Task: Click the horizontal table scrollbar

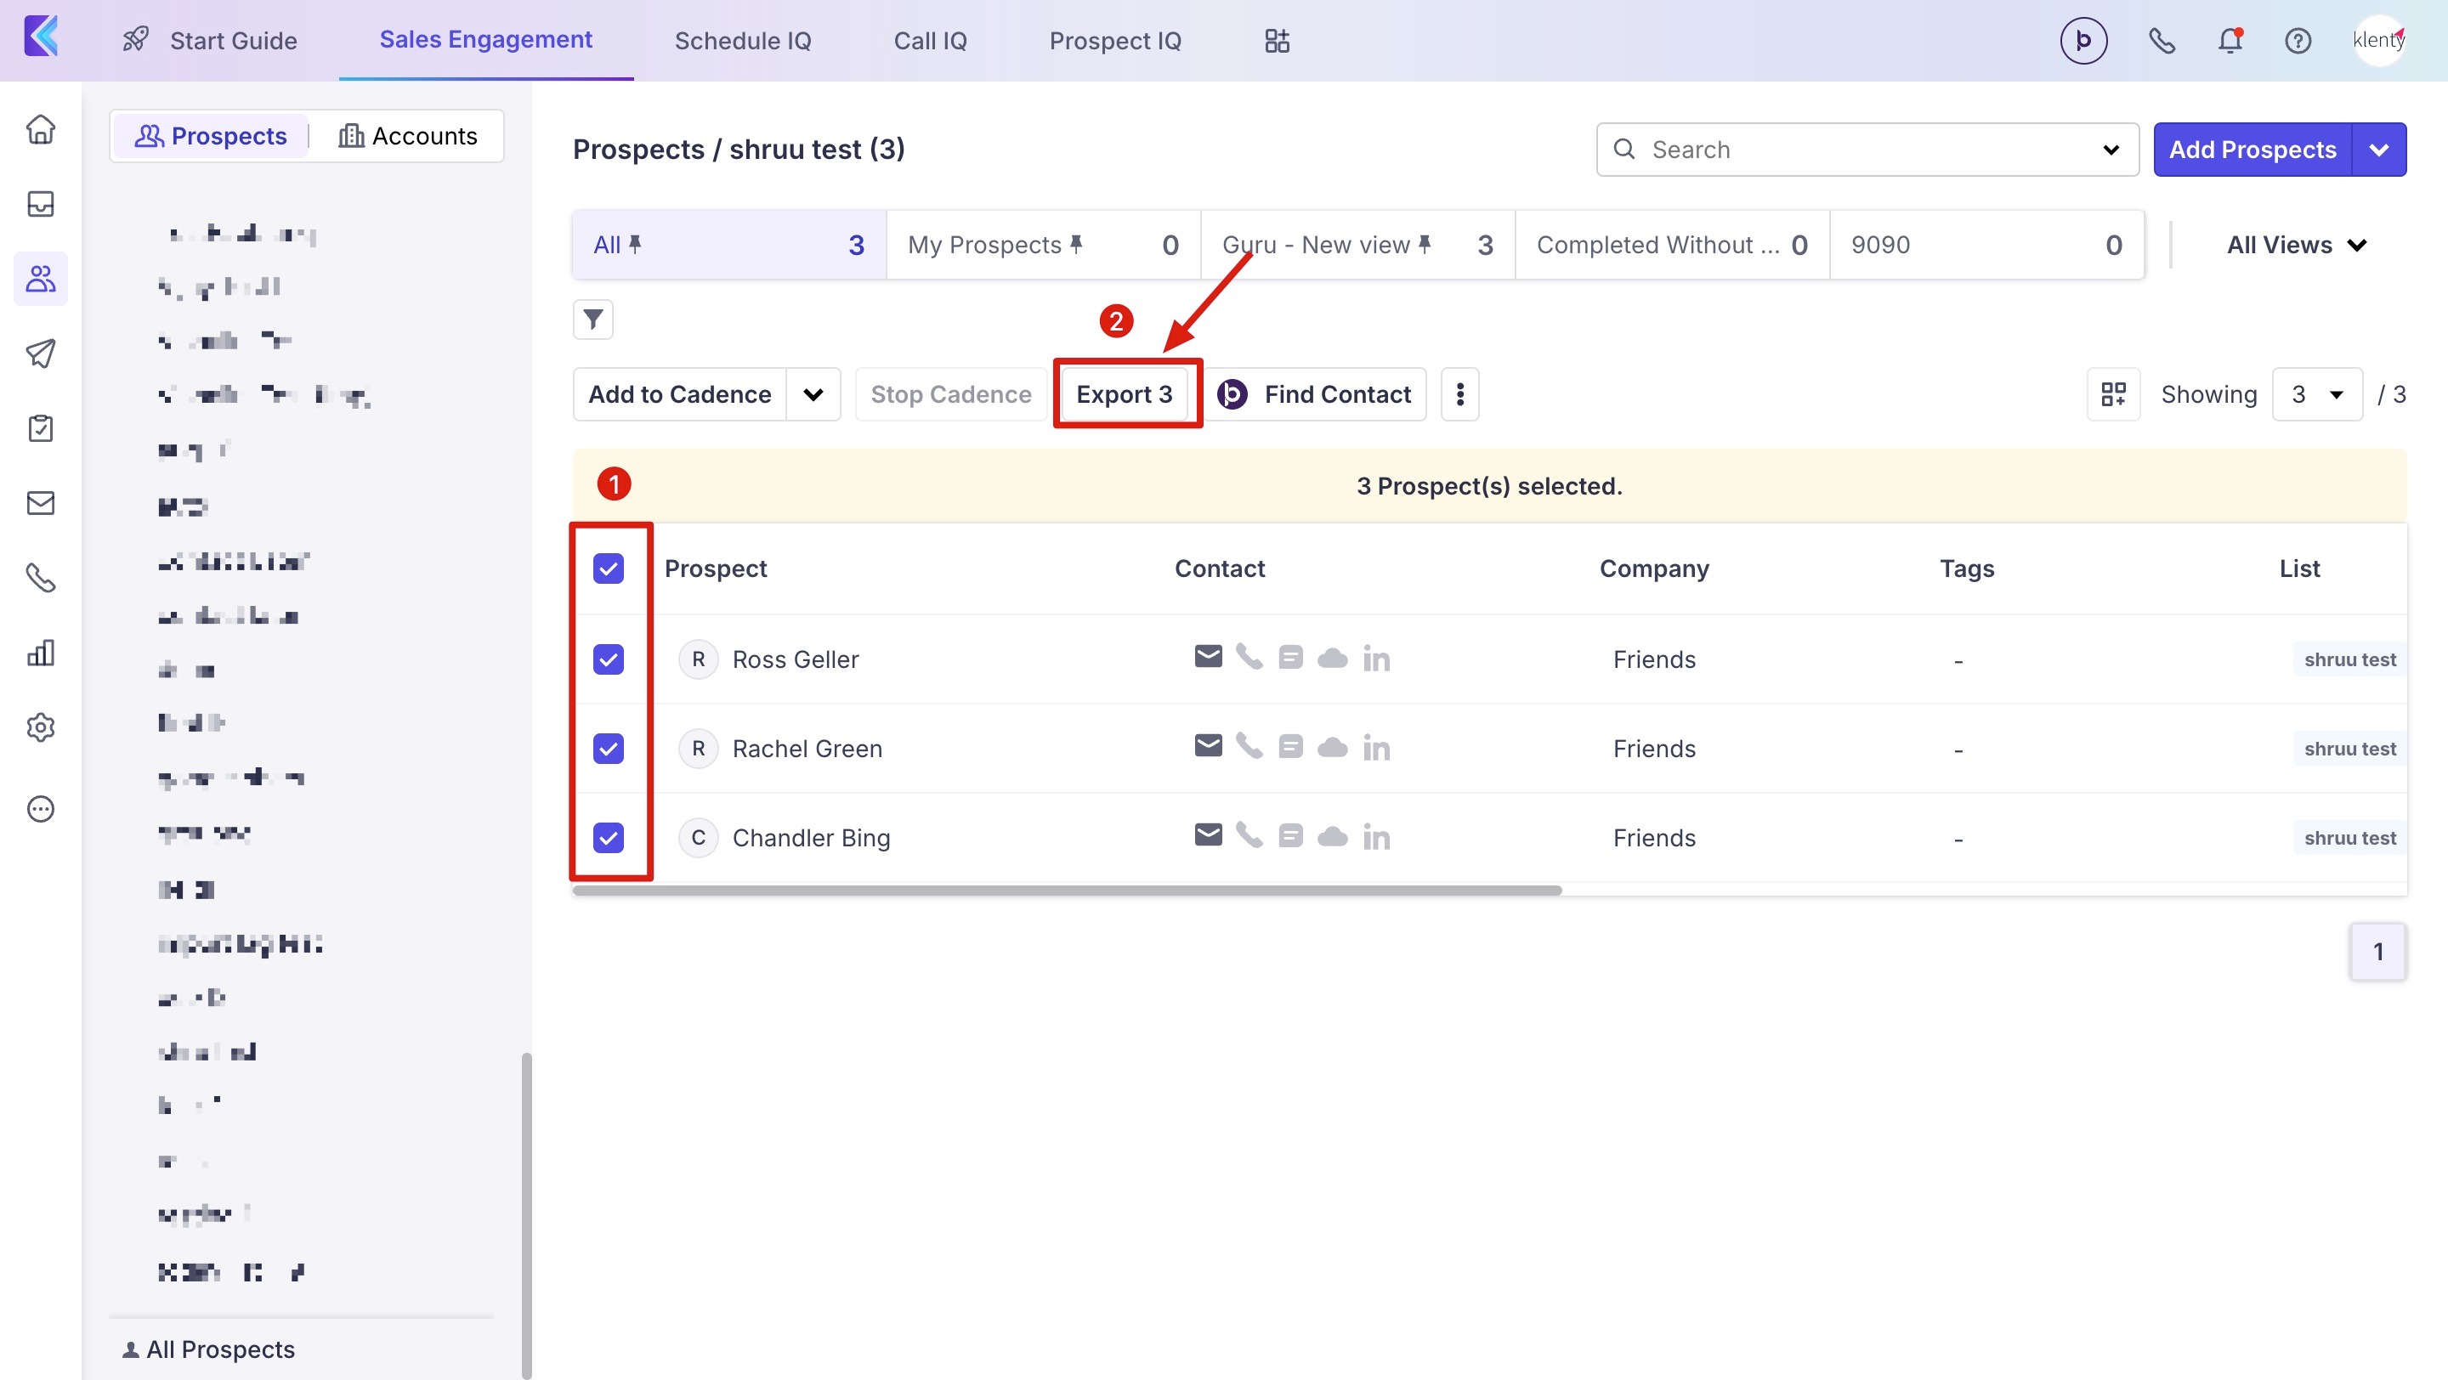Action: point(1066,891)
